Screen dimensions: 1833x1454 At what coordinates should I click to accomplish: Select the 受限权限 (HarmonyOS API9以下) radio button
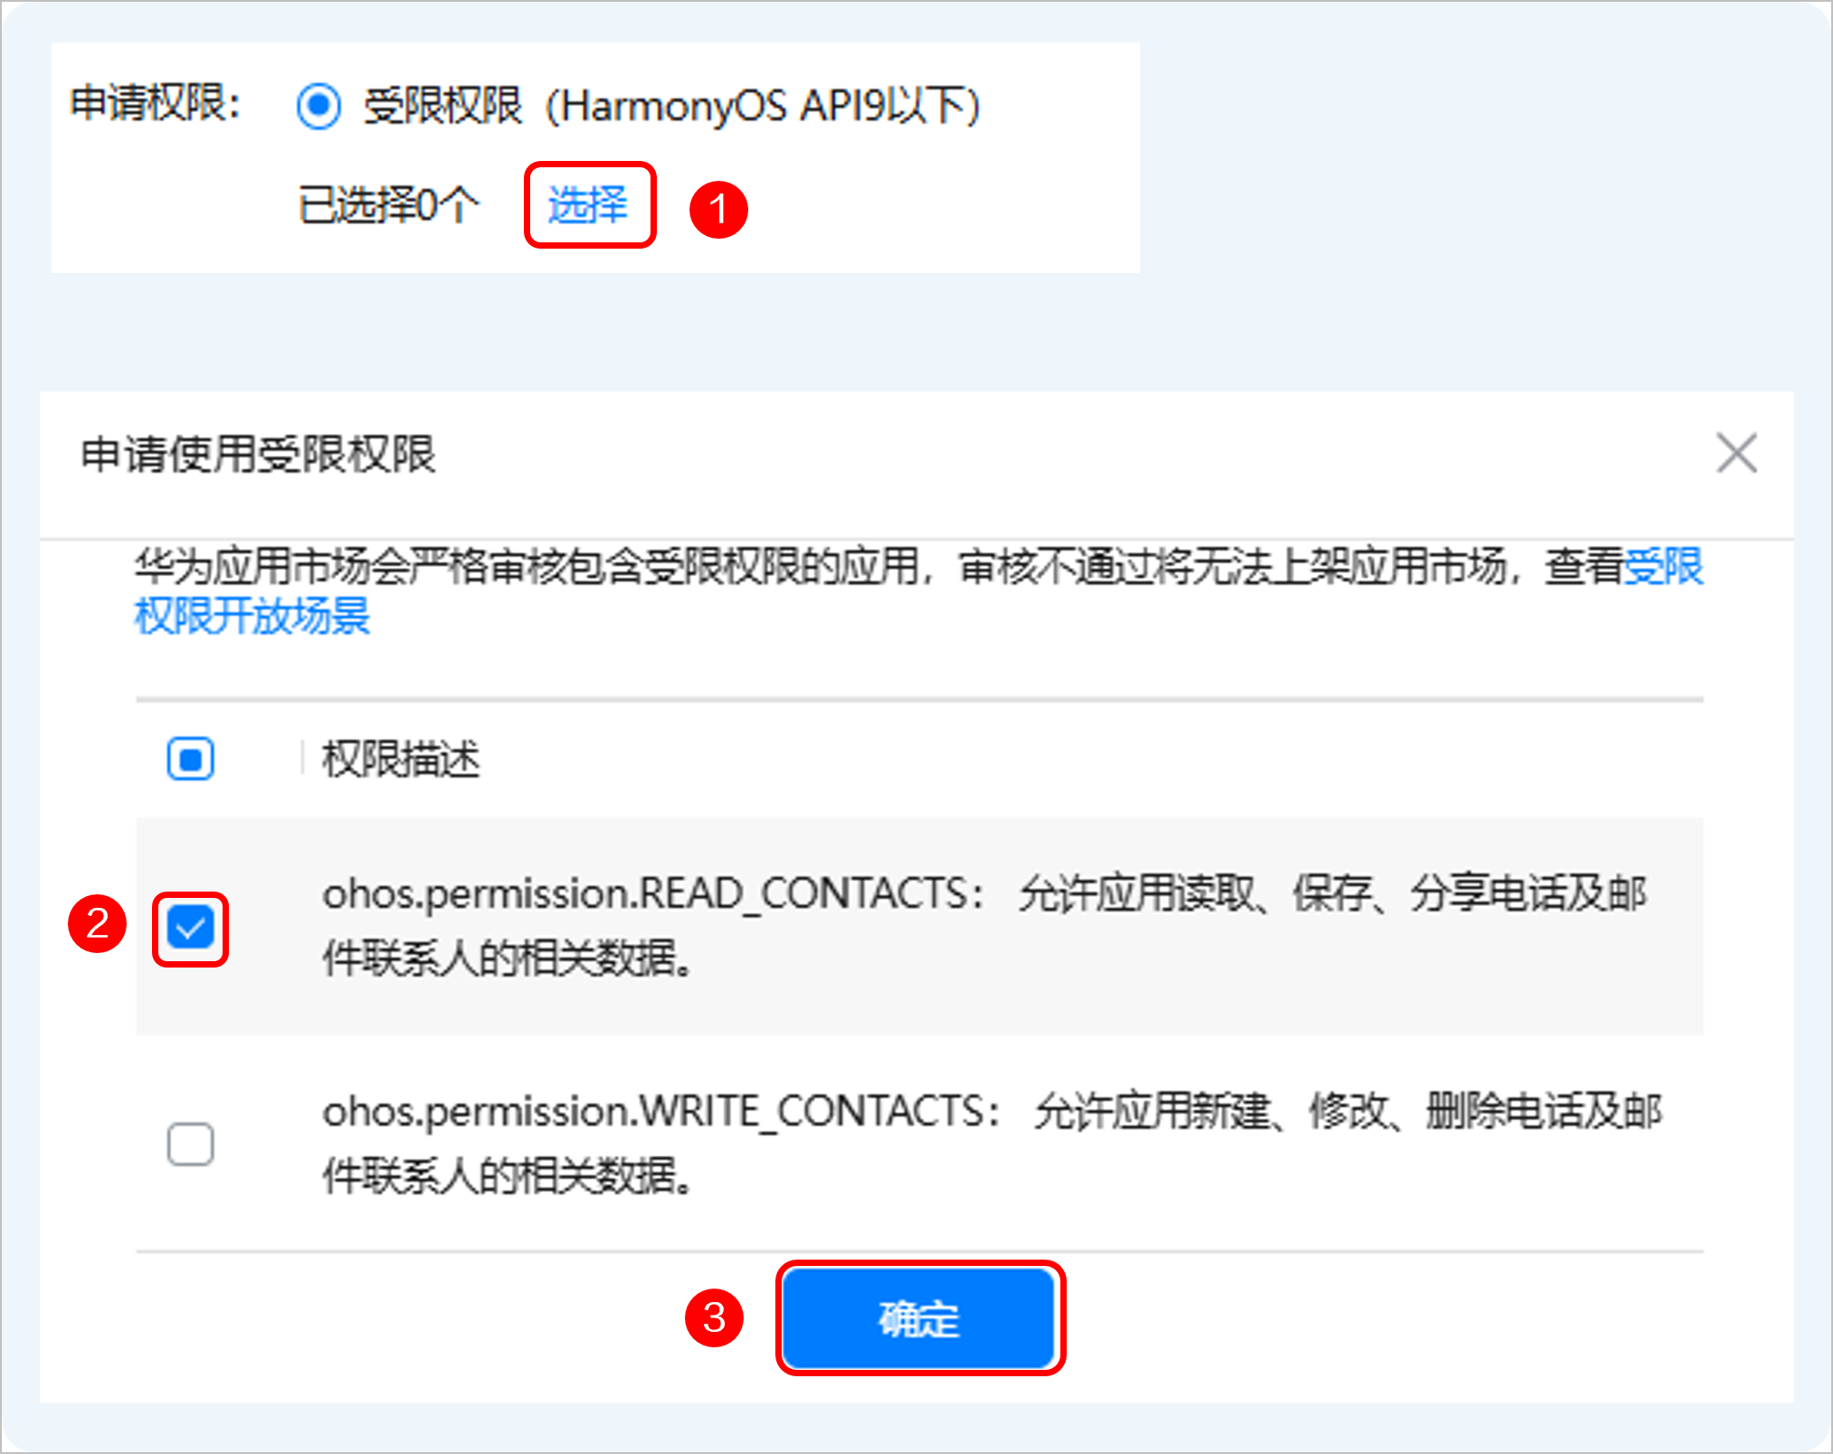pos(318,106)
